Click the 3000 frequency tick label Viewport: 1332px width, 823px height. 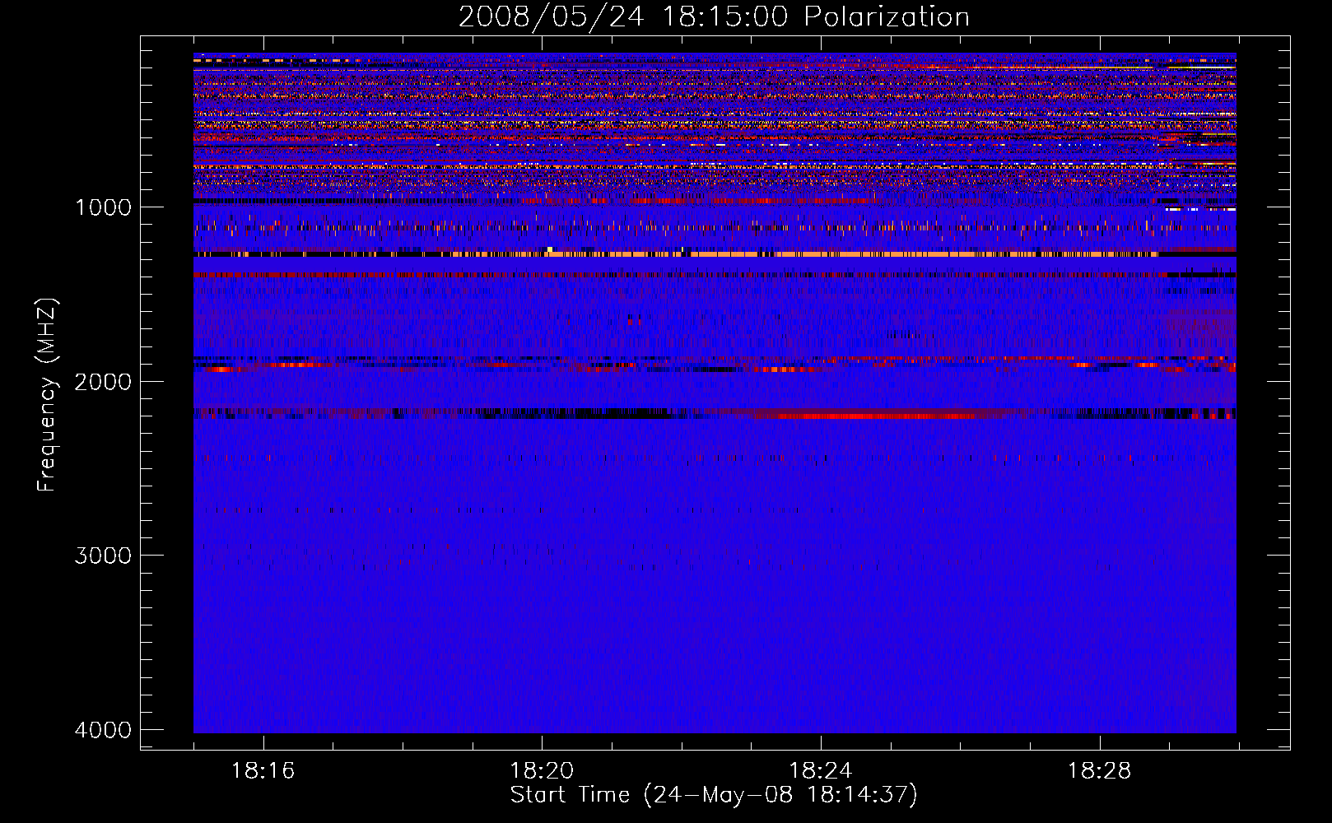(103, 556)
